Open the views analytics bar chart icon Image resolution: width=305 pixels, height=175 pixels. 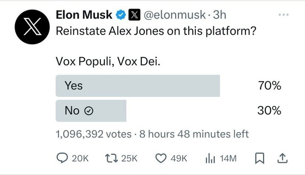click(210, 158)
